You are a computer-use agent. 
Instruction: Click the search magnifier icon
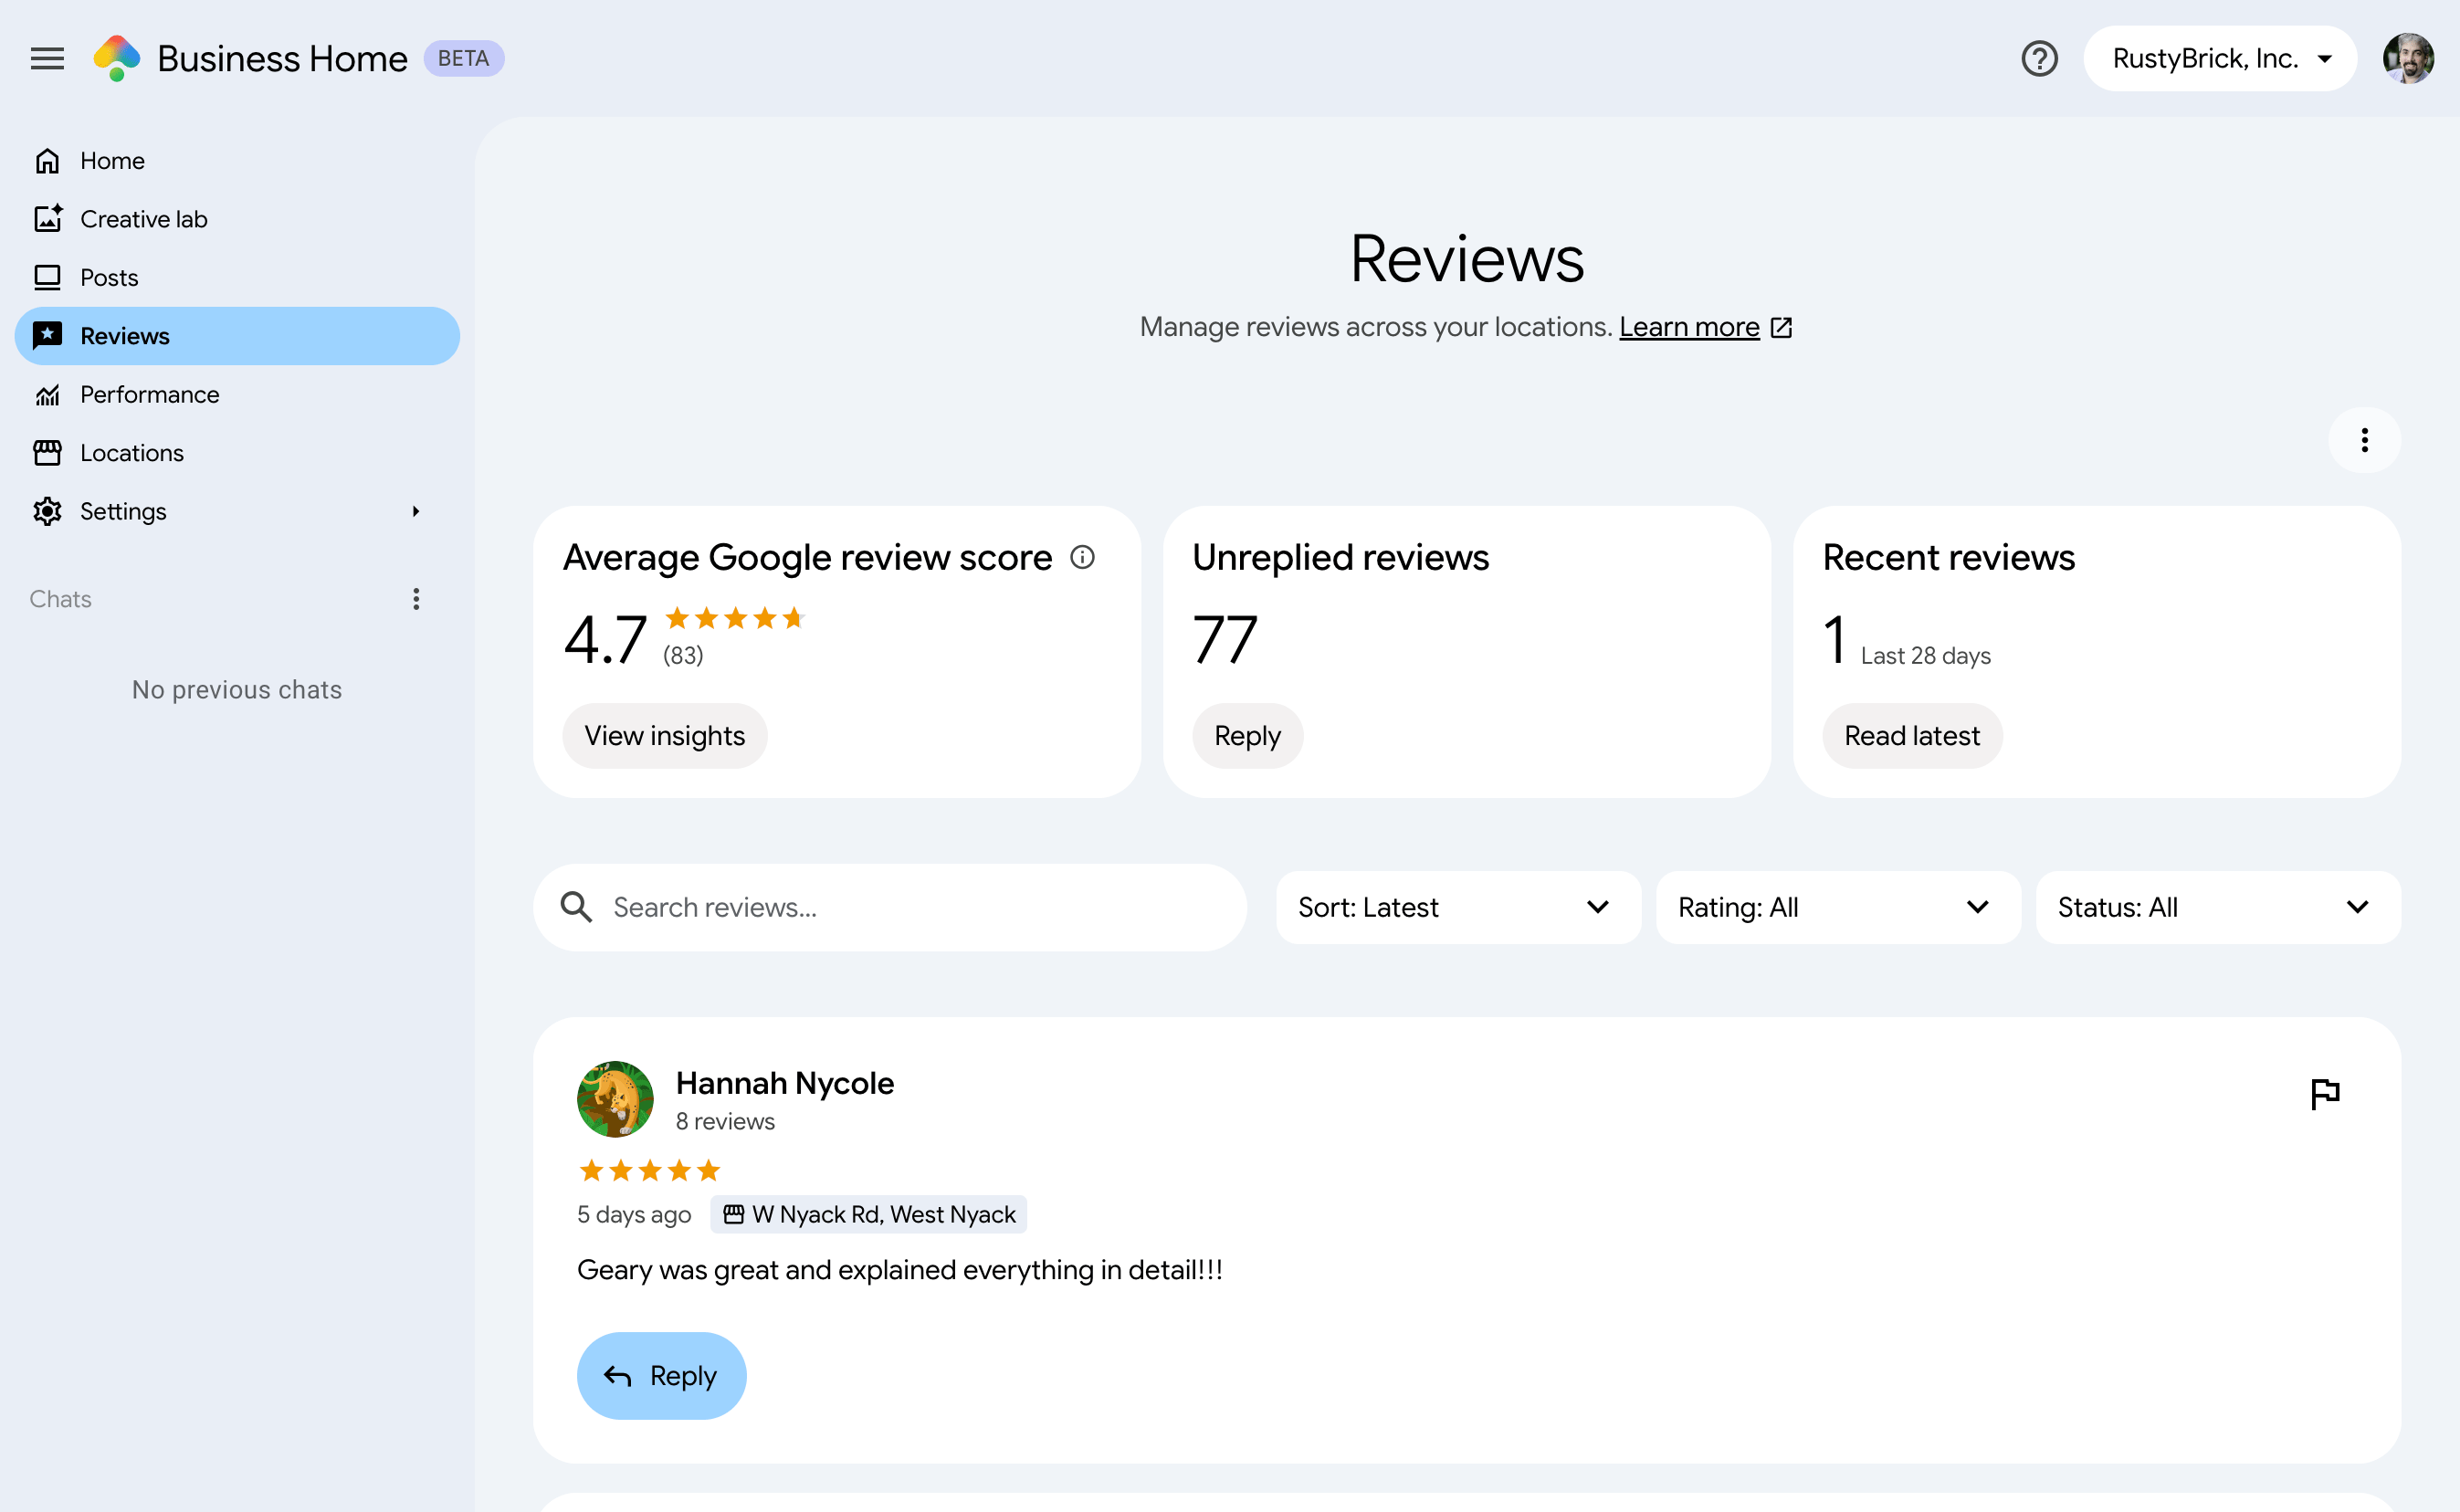click(x=576, y=907)
